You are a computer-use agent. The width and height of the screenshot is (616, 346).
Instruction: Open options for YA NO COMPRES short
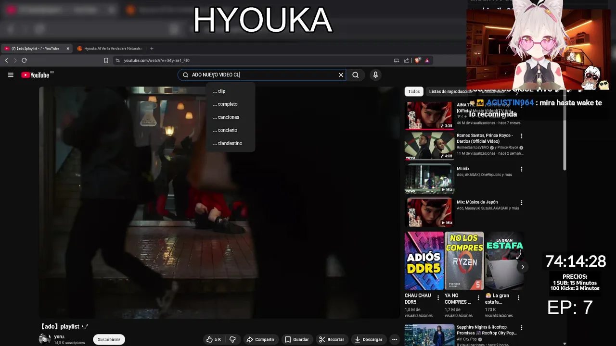pos(478,298)
